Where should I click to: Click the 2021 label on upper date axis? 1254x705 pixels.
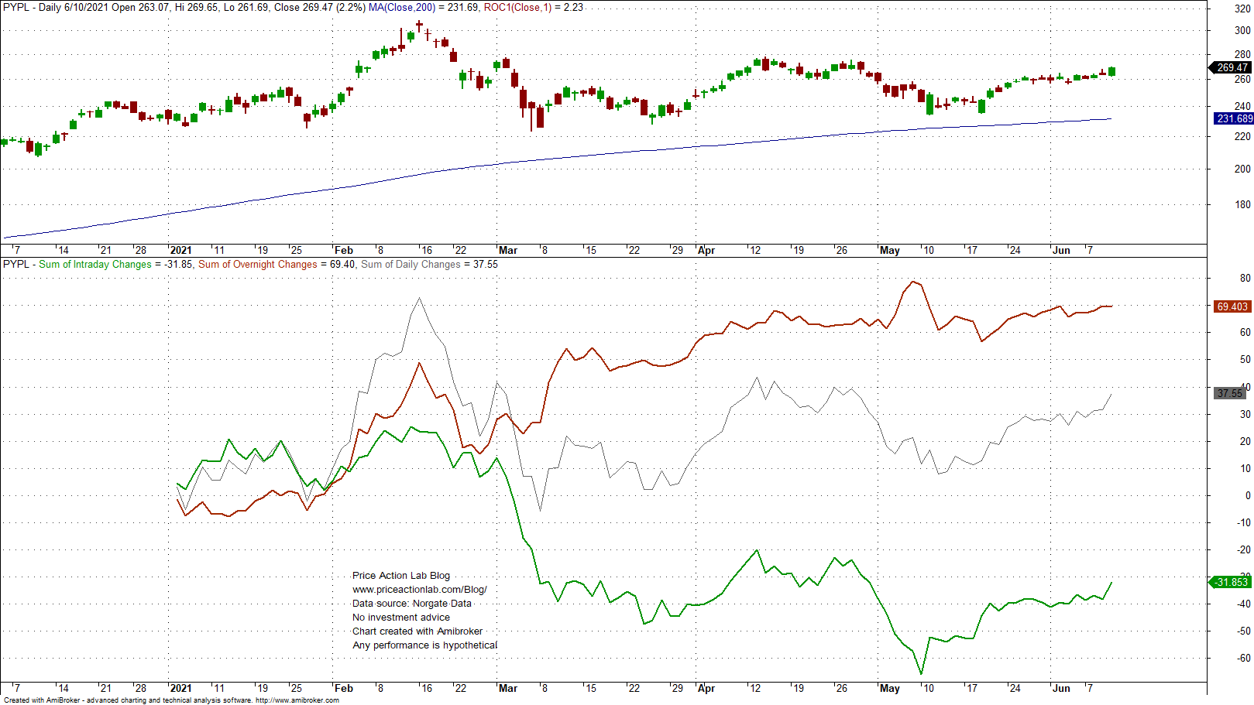[180, 250]
